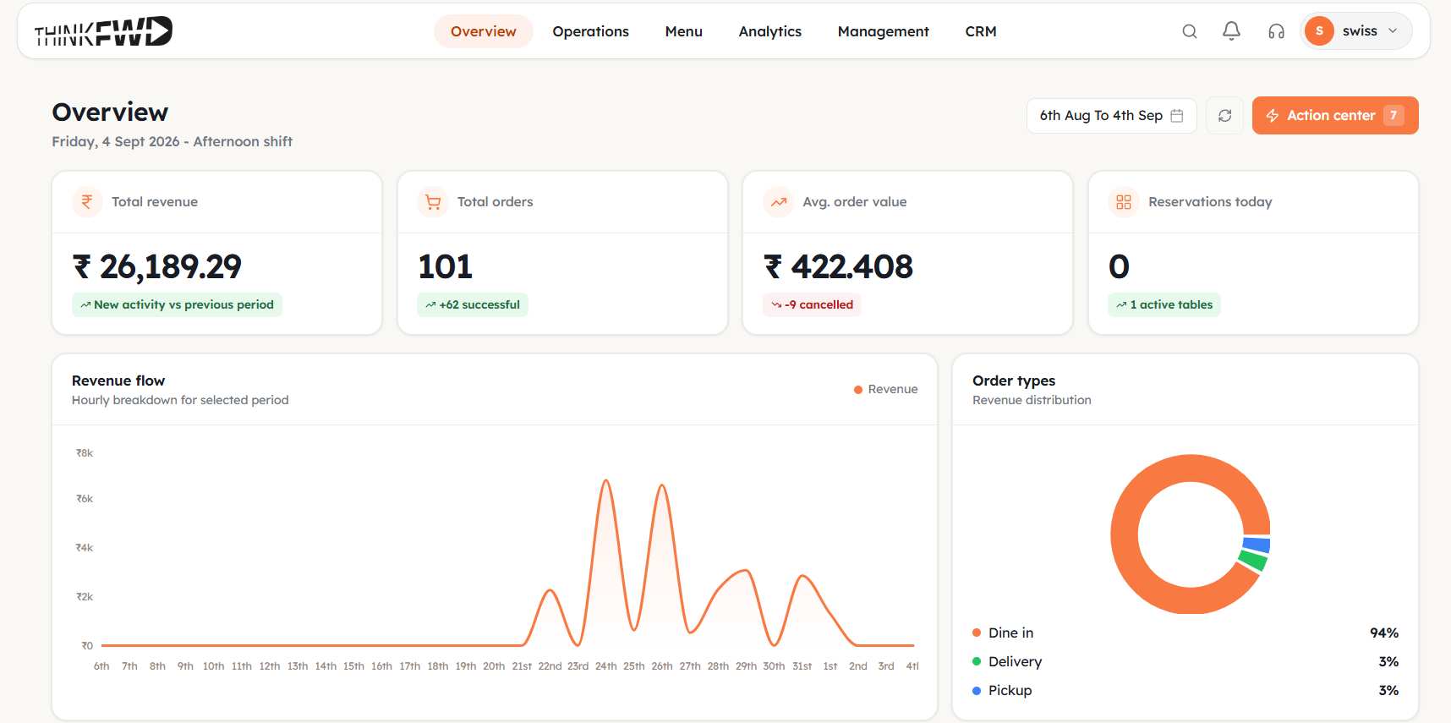Click the Revenue flow heading
Screen dimensions: 1451x723
[x=118, y=381]
